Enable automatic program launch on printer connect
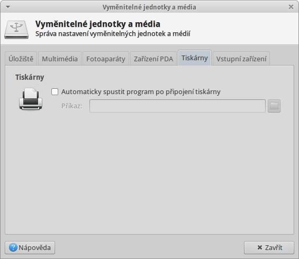This screenshot has height=259, width=299. [x=55, y=92]
